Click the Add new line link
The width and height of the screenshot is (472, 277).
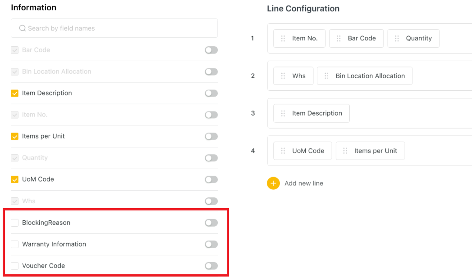pyautogui.click(x=303, y=183)
